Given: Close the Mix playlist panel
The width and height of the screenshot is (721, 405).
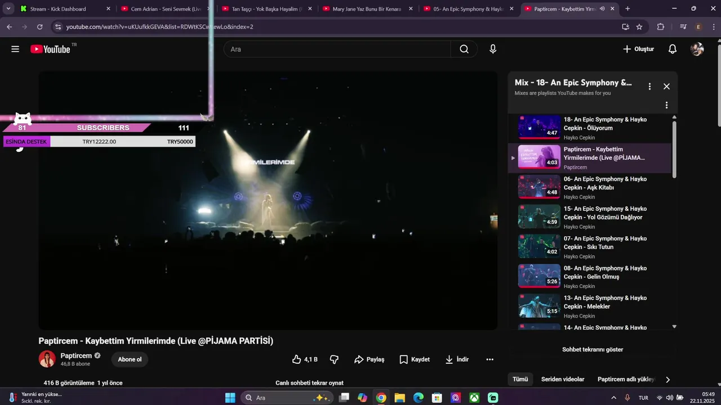Looking at the screenshot, I should tap(666, 86).
